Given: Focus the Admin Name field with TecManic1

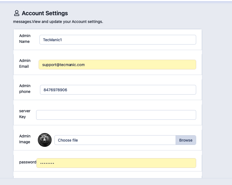Looking at the screenshot, I should click(x=118, y=40).
